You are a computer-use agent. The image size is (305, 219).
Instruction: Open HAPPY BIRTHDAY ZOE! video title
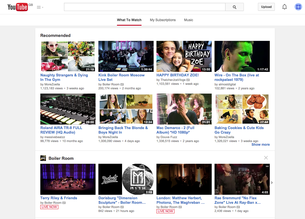click(178, 75)
